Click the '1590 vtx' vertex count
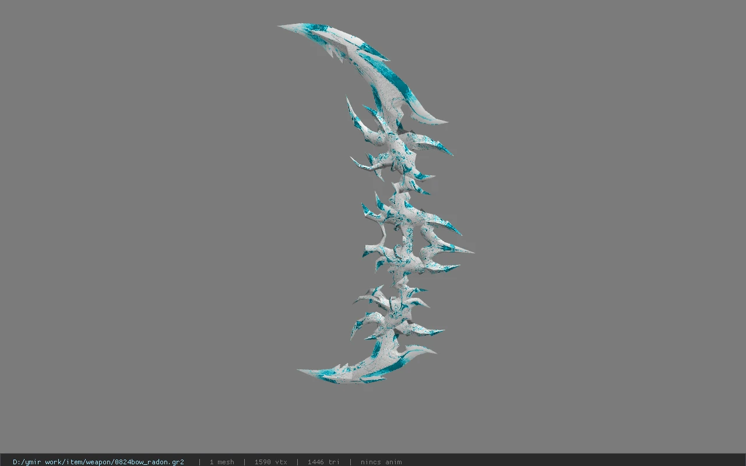The image size is (746, 466). [270, 462]
